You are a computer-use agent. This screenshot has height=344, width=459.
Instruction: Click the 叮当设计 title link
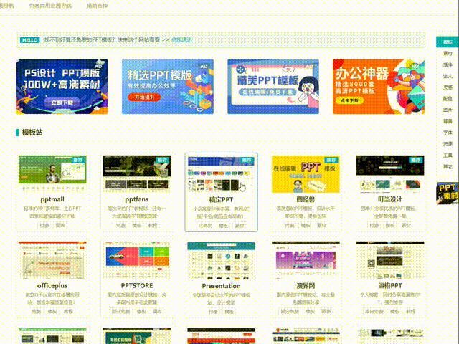[x=390, y=199]
